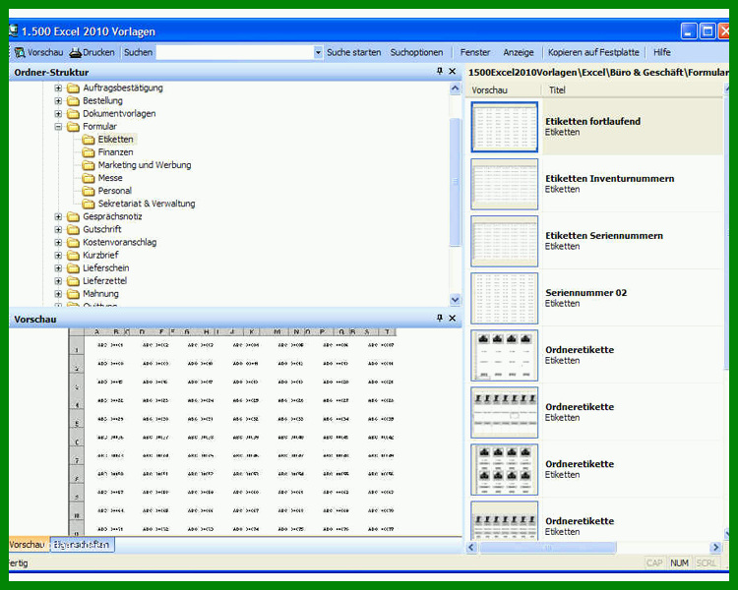
Task: Expand the Dokumentvorlagen folder
Action: click(x=58, y=114)
